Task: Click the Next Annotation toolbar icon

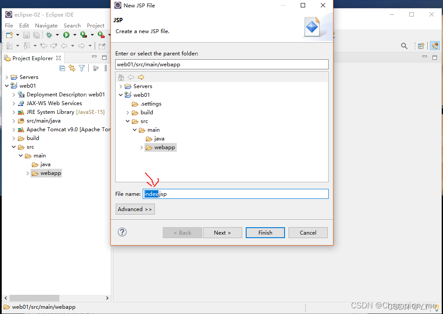Action: click(9, 46)
